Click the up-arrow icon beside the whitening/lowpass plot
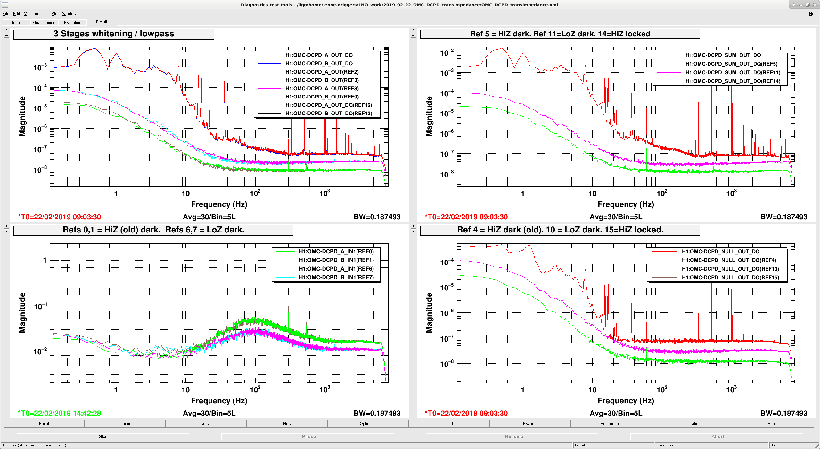This screenshot has height=449, width=820. click(6, 35)
